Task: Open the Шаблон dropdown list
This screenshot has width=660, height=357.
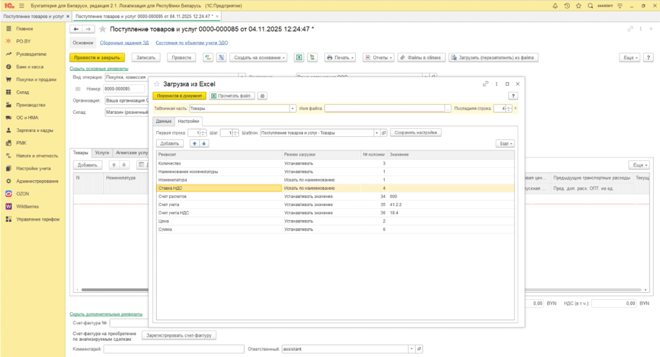Action: 376,133
